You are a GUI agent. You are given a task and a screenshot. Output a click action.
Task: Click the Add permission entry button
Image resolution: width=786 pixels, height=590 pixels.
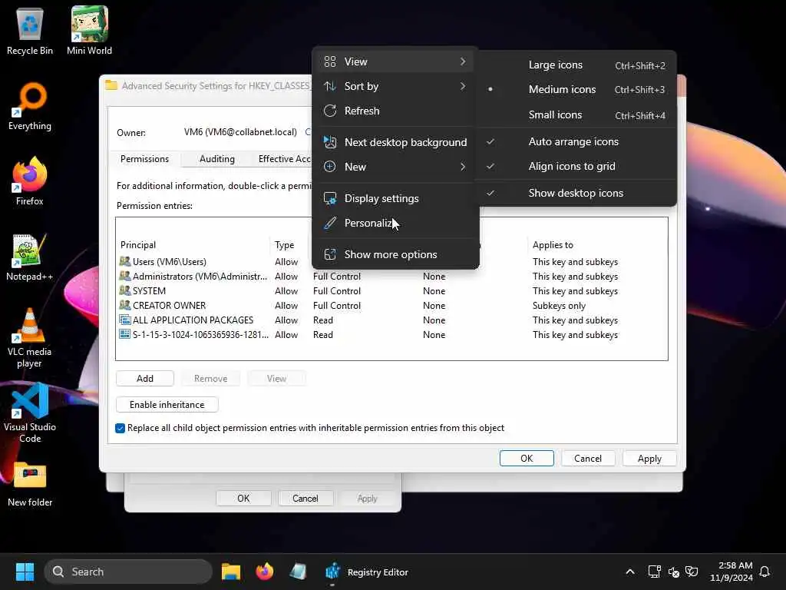(x=145, y=378)
